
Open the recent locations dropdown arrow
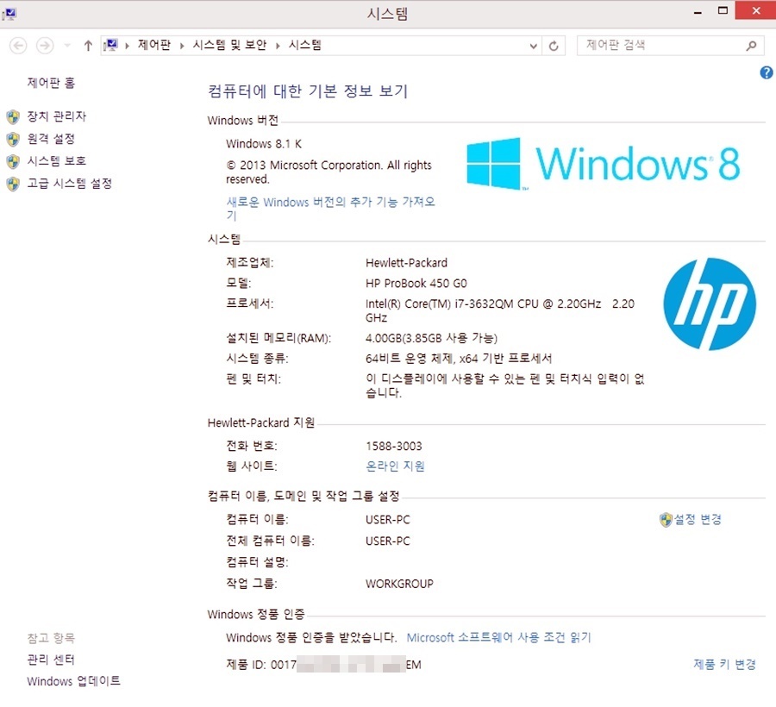click(66, 46)
